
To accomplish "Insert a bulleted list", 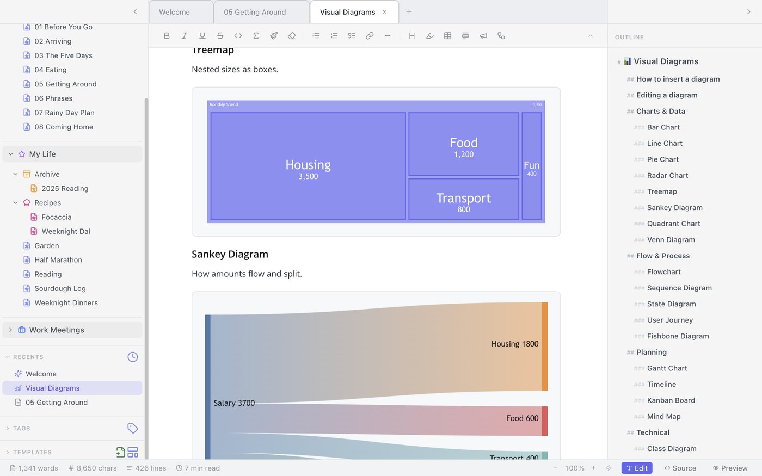I will coord(316,36).
